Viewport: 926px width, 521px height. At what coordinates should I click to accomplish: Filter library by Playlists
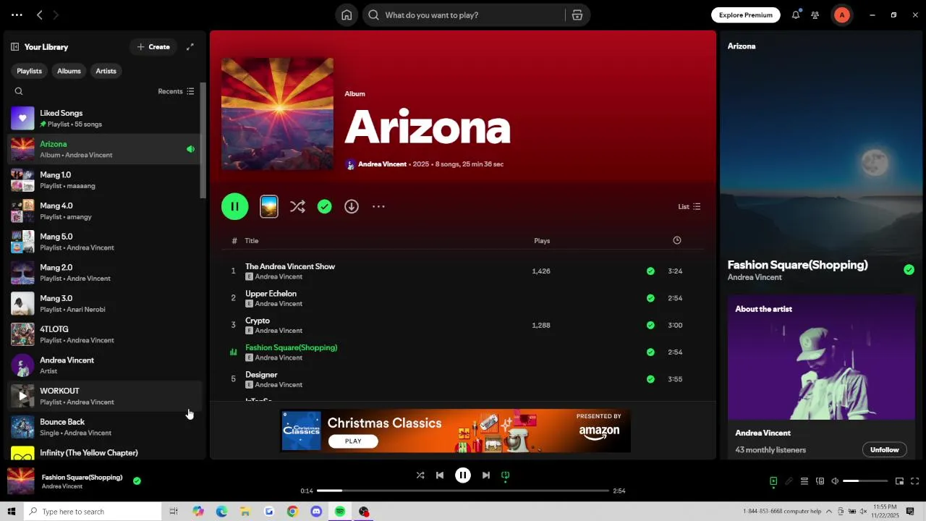point(29,71)
